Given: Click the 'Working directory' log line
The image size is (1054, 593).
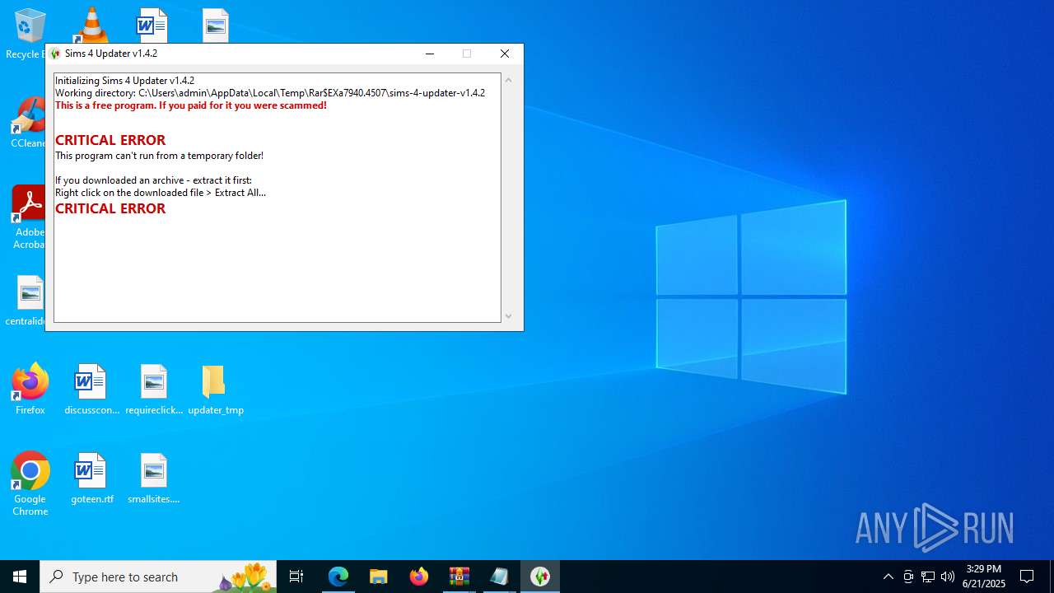Looking at the screenshot, I should point(270,93).
